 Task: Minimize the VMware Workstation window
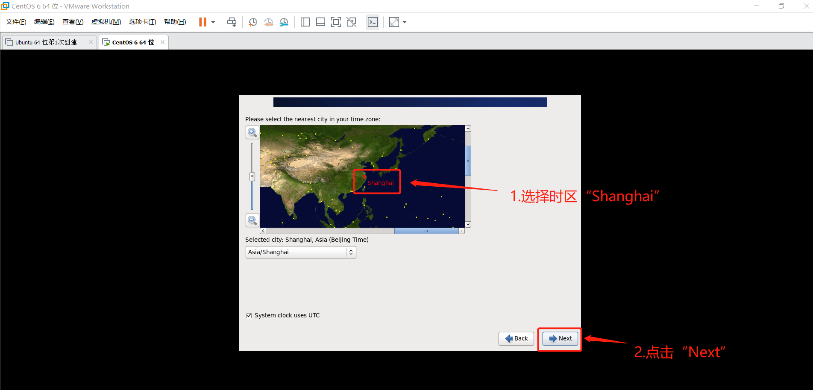click(757, 6)
